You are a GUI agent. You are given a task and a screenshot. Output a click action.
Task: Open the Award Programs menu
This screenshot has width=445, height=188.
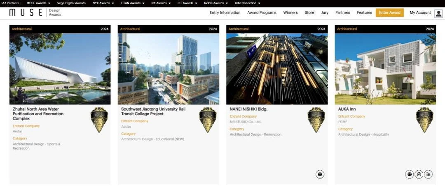pos(262,12)
